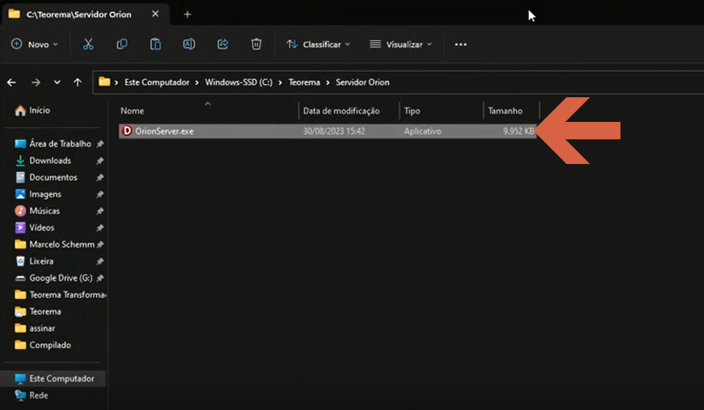Viewport: 704px width, 410px height.
Task: Go up one folder level
Action: click(x=77, y=83)
